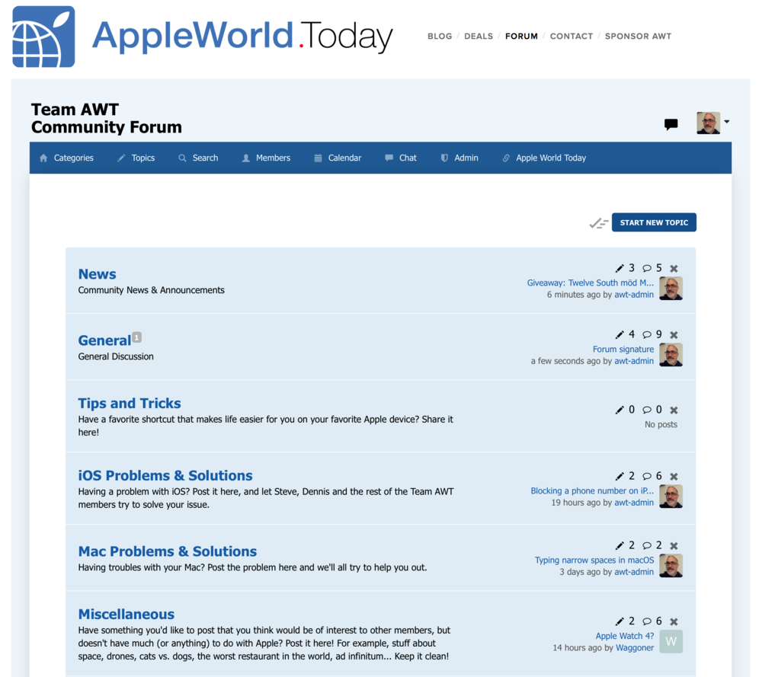Screen dimensions: 762x677
Task: Click awt-admin link in News row
Action: [x=634, y=295]
